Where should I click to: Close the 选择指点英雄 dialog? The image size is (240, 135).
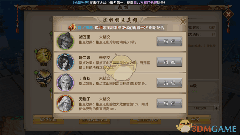183,21
